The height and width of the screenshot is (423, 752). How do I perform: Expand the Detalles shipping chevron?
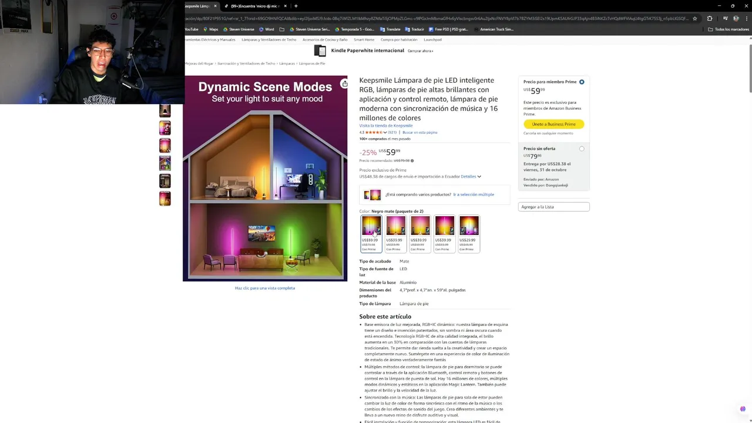(479, 176)
